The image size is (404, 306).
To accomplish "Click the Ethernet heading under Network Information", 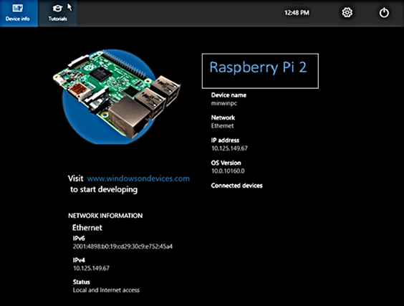I will tap(87, 228).
